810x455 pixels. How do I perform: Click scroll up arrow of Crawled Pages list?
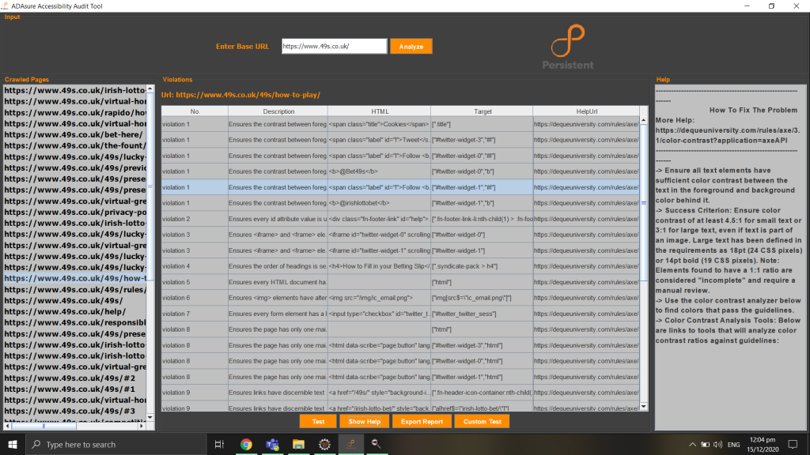[150, 89]
